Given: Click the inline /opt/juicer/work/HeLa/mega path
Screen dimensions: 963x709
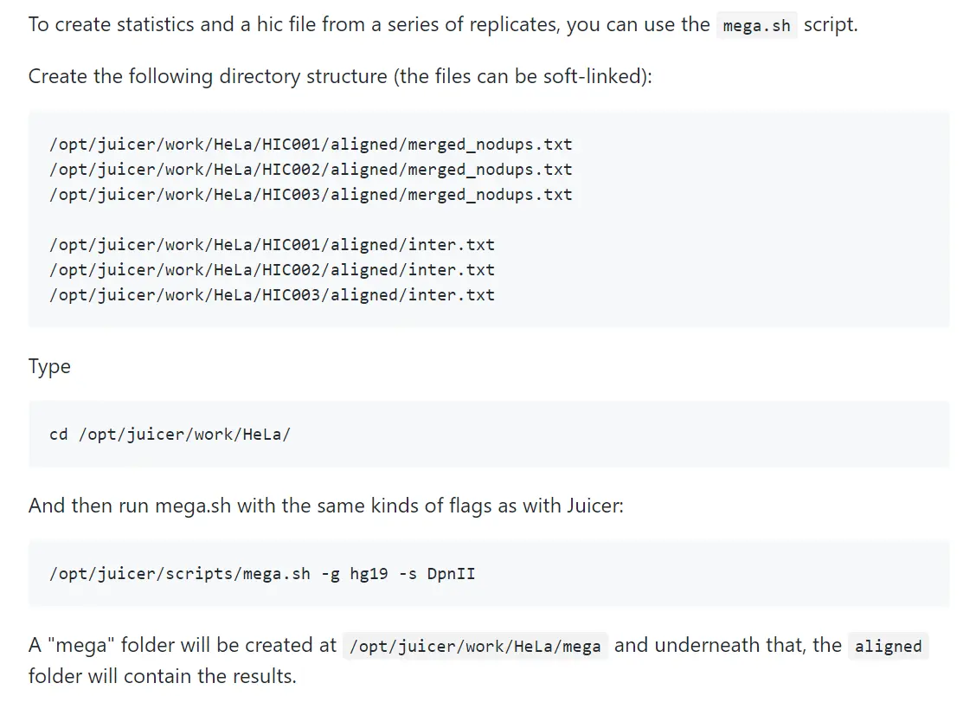Looking at the screenshot, I should pyautogui.click(x=475, y=647).
